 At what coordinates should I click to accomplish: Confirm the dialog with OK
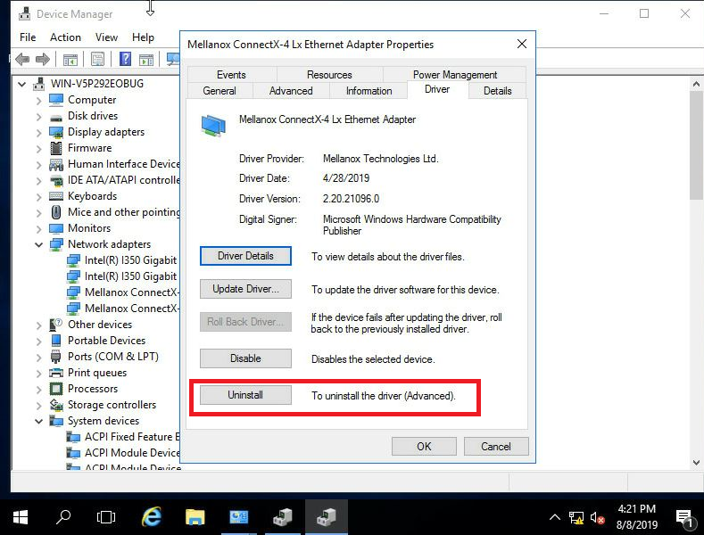click(x=424, y=446)
